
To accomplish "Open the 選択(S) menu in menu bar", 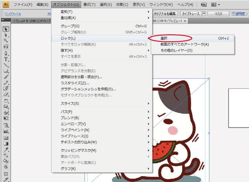I will (106, 5).
